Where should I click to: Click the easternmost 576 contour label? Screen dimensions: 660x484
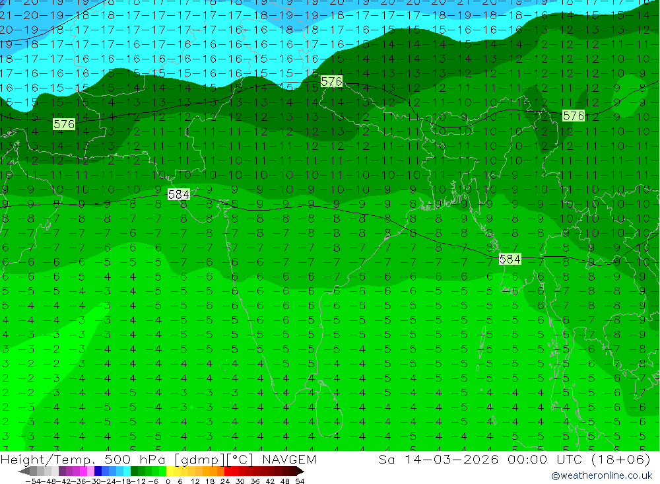[x=574, y=116]
